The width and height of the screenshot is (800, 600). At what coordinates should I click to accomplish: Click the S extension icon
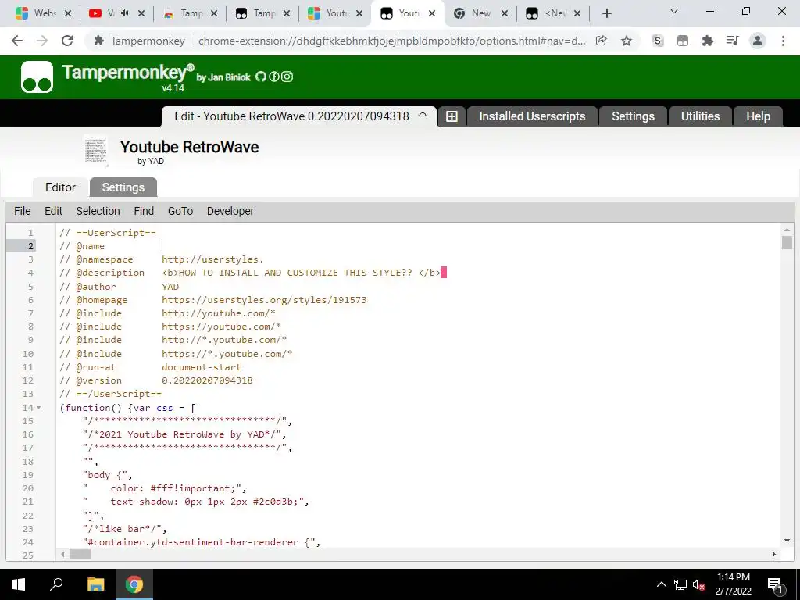pyautogui.click(x=658, y=41)
